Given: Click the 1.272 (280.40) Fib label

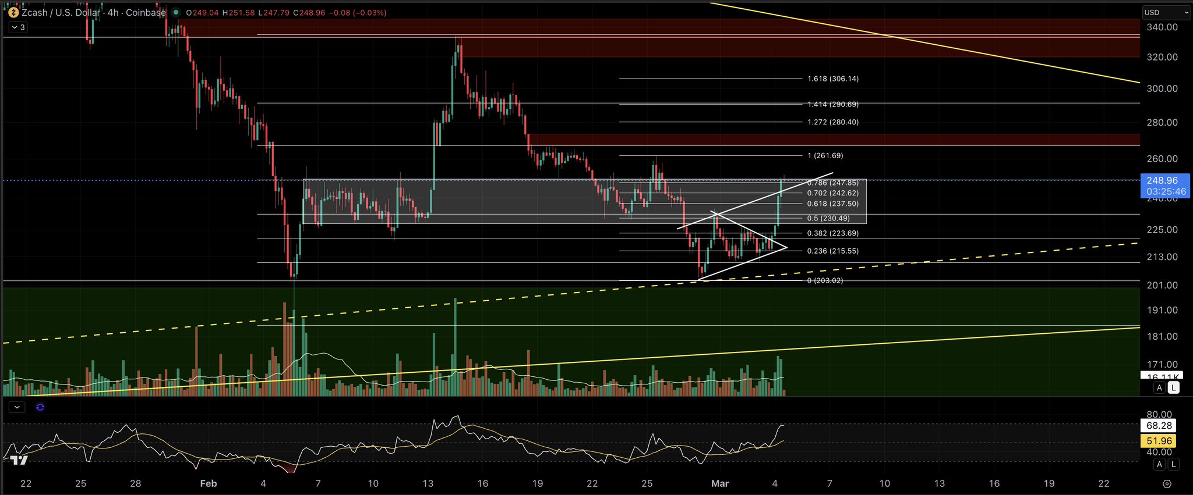Looking at the screenshot, I should tap(833, 122).
